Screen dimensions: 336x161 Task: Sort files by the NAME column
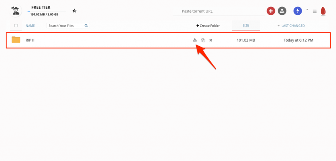(x=30, y=26)
